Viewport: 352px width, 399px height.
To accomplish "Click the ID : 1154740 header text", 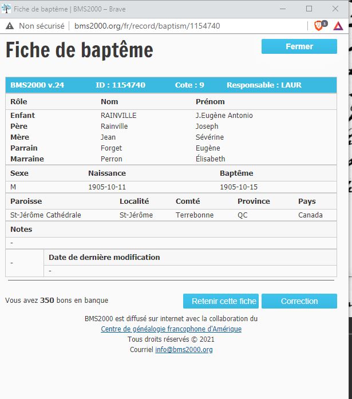I will coord(121,85).
